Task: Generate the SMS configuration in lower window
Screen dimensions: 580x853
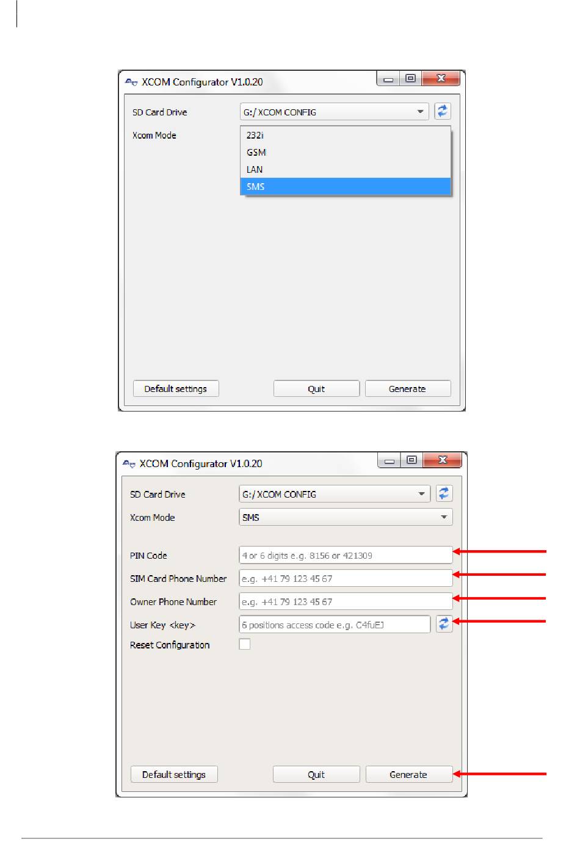Action: [x=409, y=774]
